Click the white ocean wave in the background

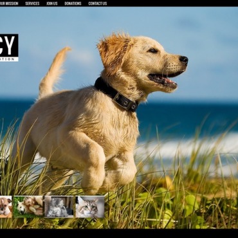coord(188,147)
